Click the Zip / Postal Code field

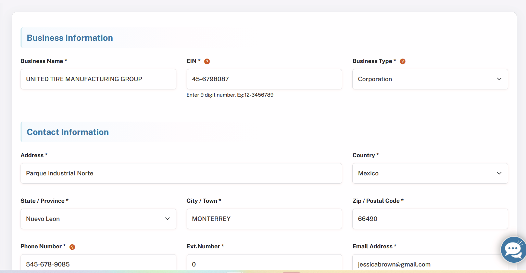[x=430, y=219]
